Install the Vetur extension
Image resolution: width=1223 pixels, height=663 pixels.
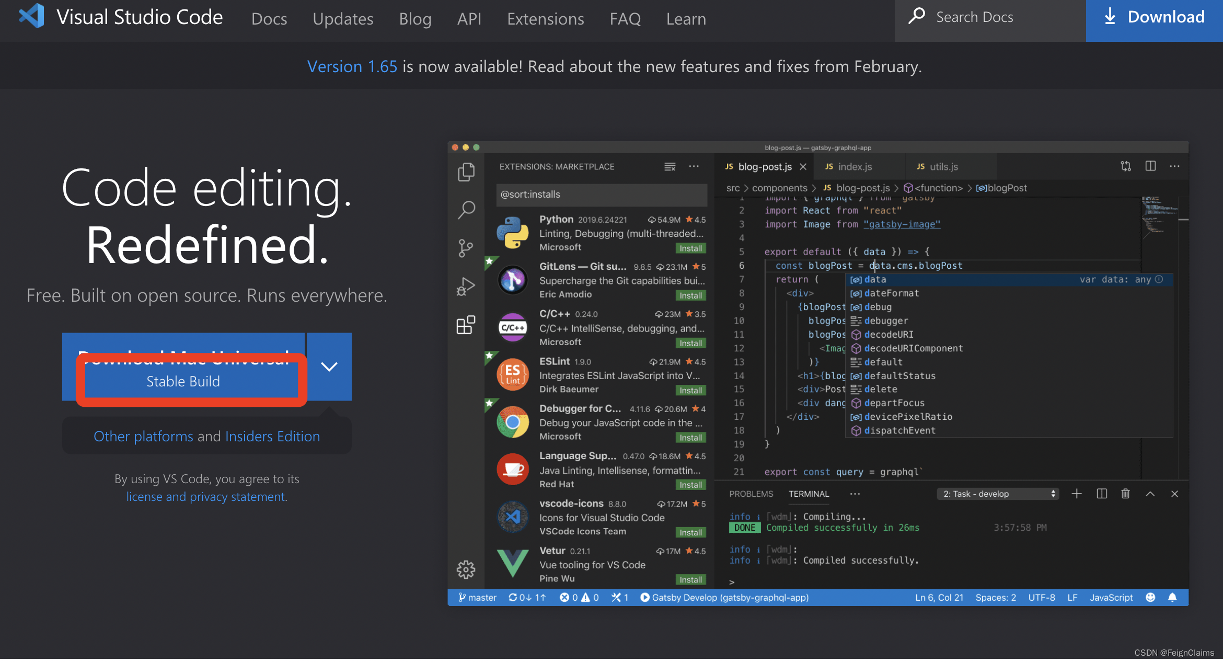coord(691,579)
